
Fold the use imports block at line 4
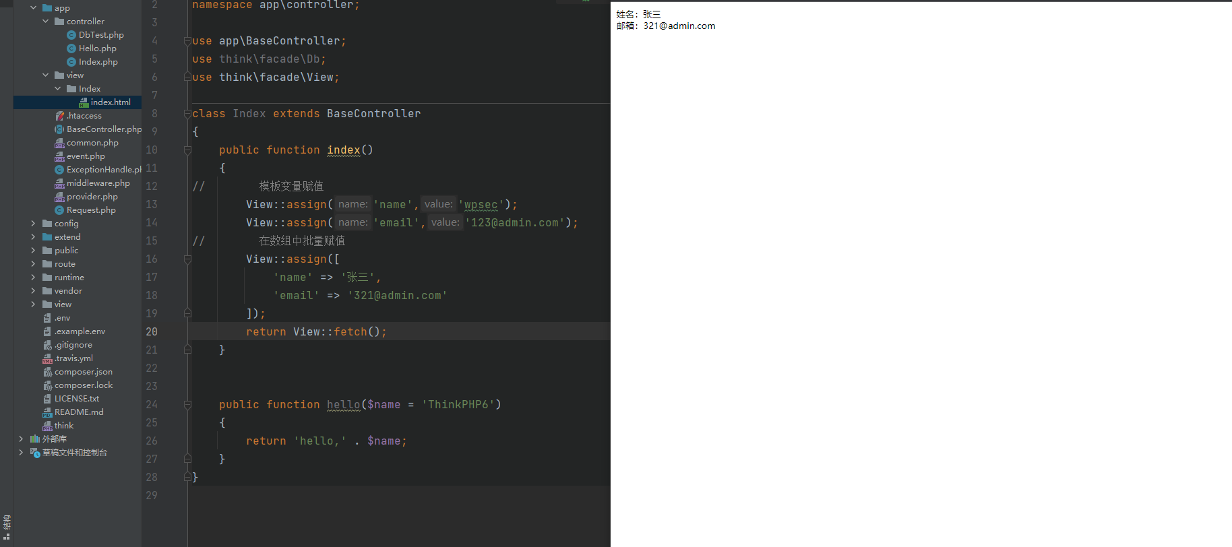(x=187, y=41)
